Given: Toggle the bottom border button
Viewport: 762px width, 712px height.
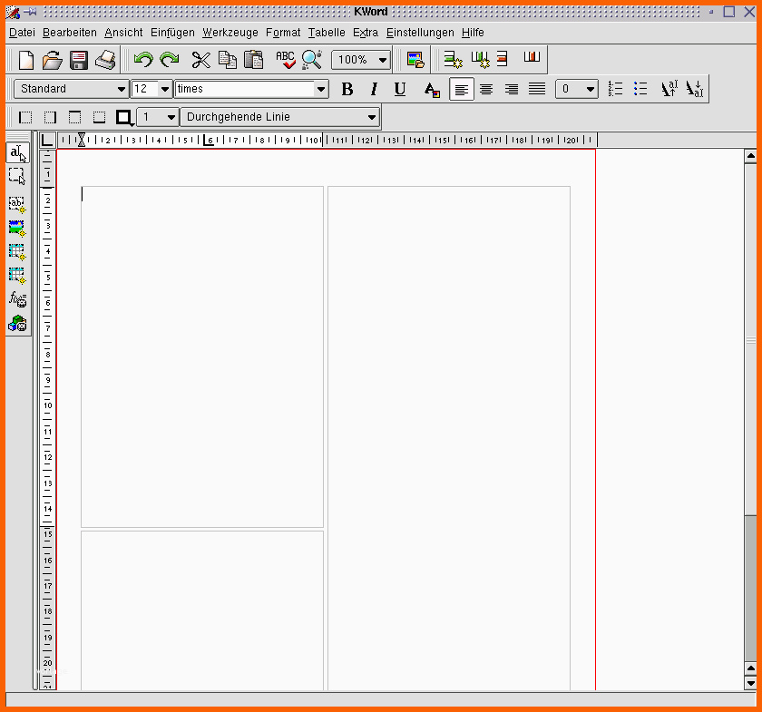Looking at the screenshot, I should [x=99, y=117].
